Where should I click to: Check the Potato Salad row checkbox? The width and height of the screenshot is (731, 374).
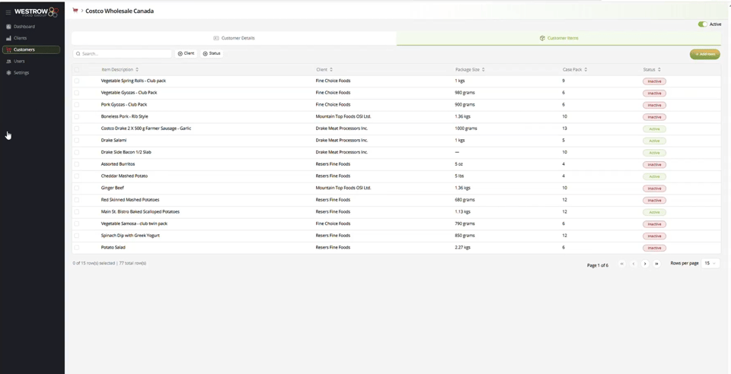(76, 248)
